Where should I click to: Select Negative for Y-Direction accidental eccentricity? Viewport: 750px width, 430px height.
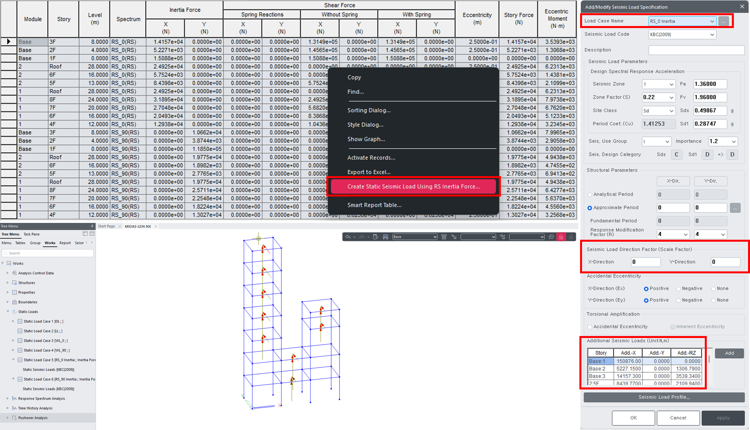click(678, 300)
